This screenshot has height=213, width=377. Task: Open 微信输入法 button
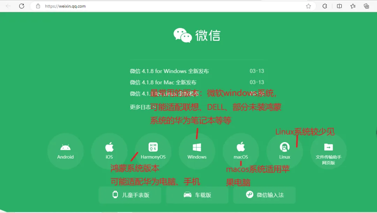click(x=264, y=195)
